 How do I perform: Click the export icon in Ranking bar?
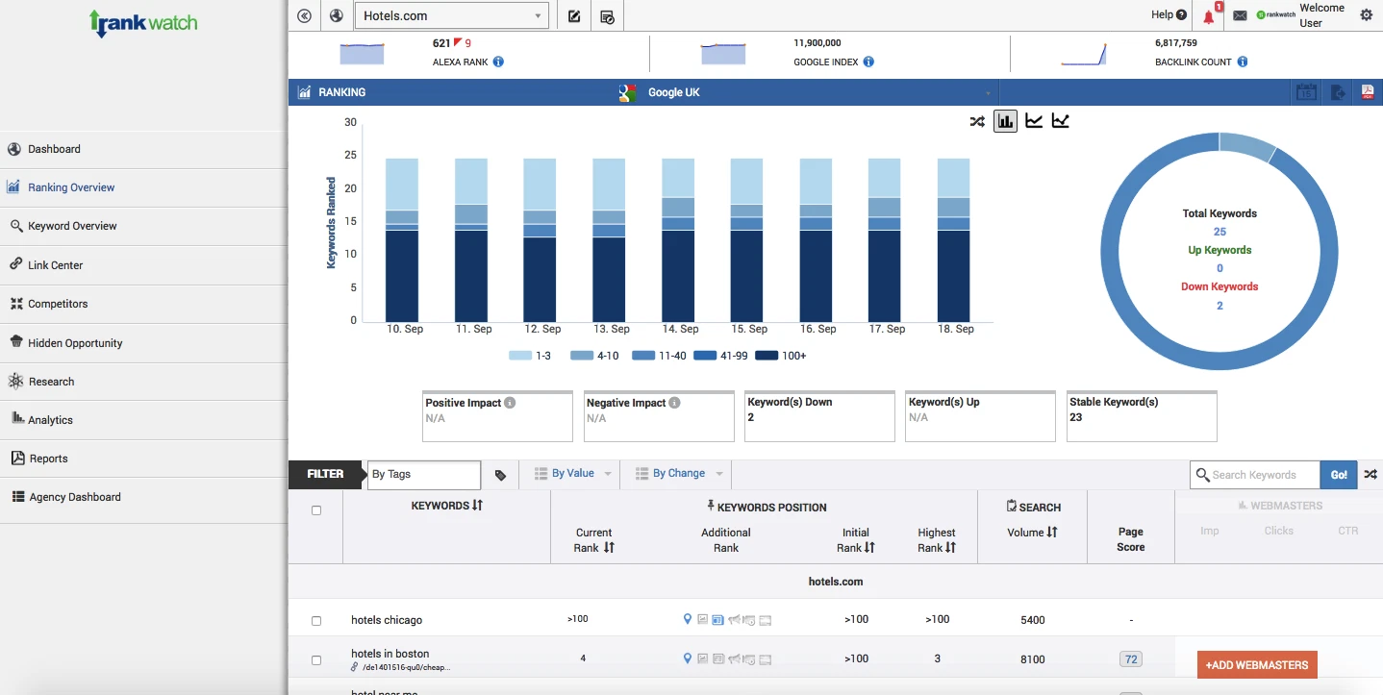(1338, 92)
